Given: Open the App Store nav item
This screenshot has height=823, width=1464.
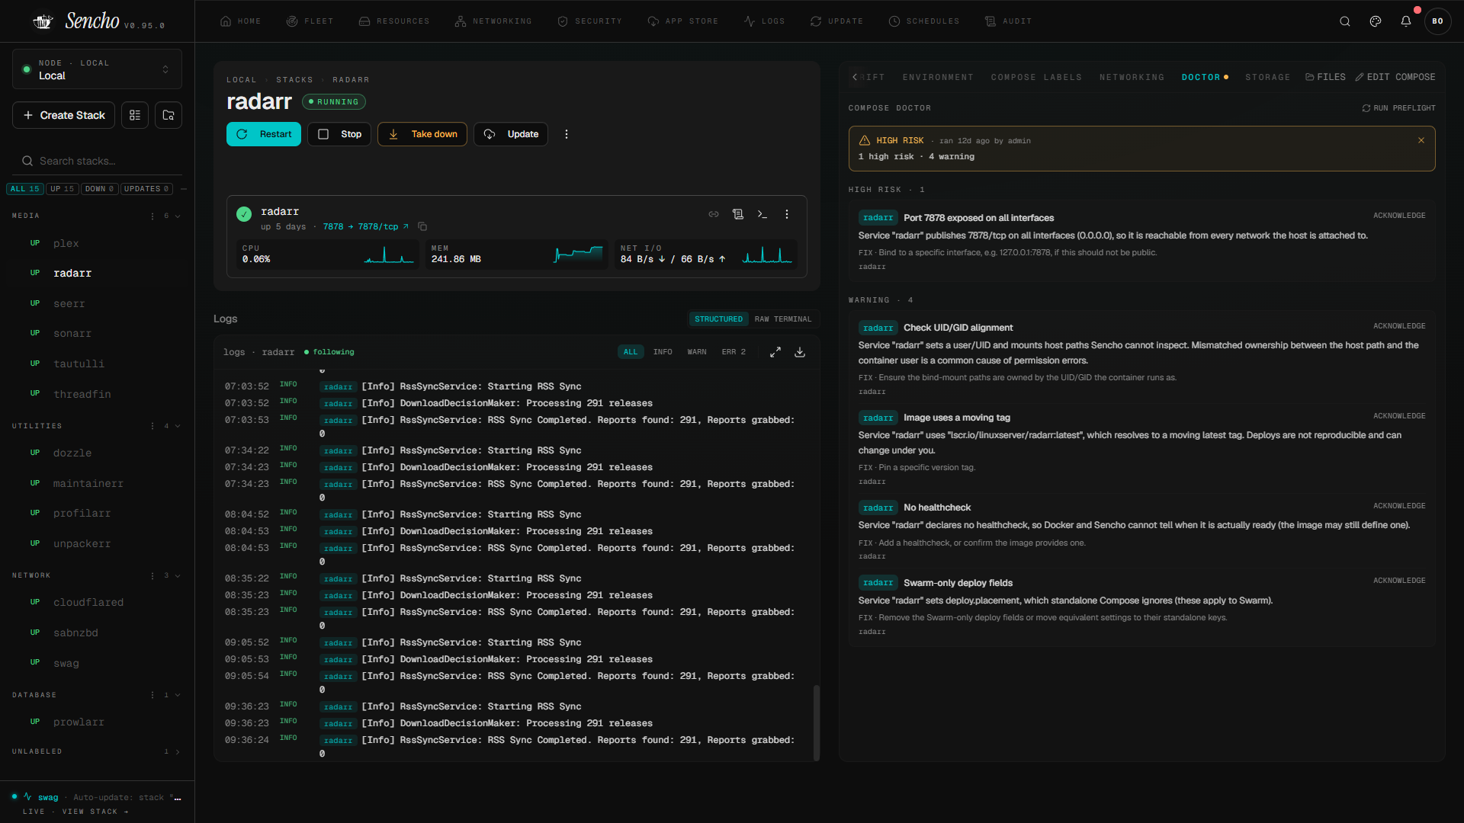Looking at the screenshot, I should tap(682, 21).
